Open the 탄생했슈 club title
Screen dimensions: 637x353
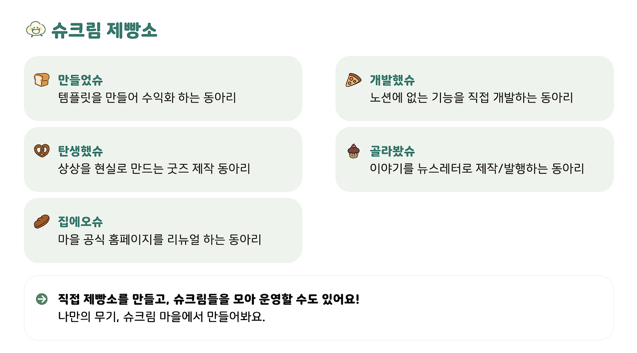coord(80,151)
